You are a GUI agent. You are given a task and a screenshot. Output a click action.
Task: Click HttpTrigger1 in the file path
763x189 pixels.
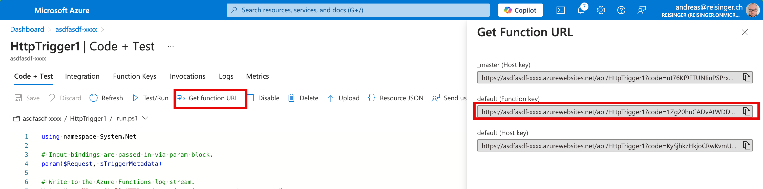coord(88,118)
